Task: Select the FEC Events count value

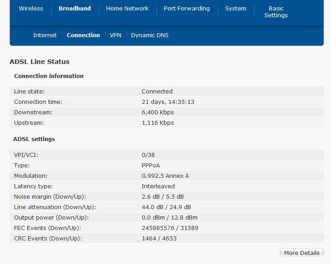Action: point(170,228)
